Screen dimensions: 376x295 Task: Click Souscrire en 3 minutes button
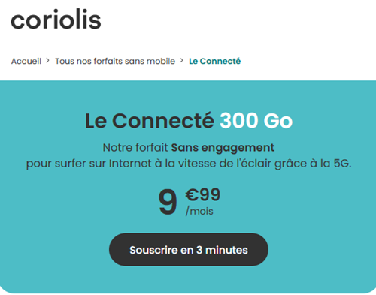[189, 249]
